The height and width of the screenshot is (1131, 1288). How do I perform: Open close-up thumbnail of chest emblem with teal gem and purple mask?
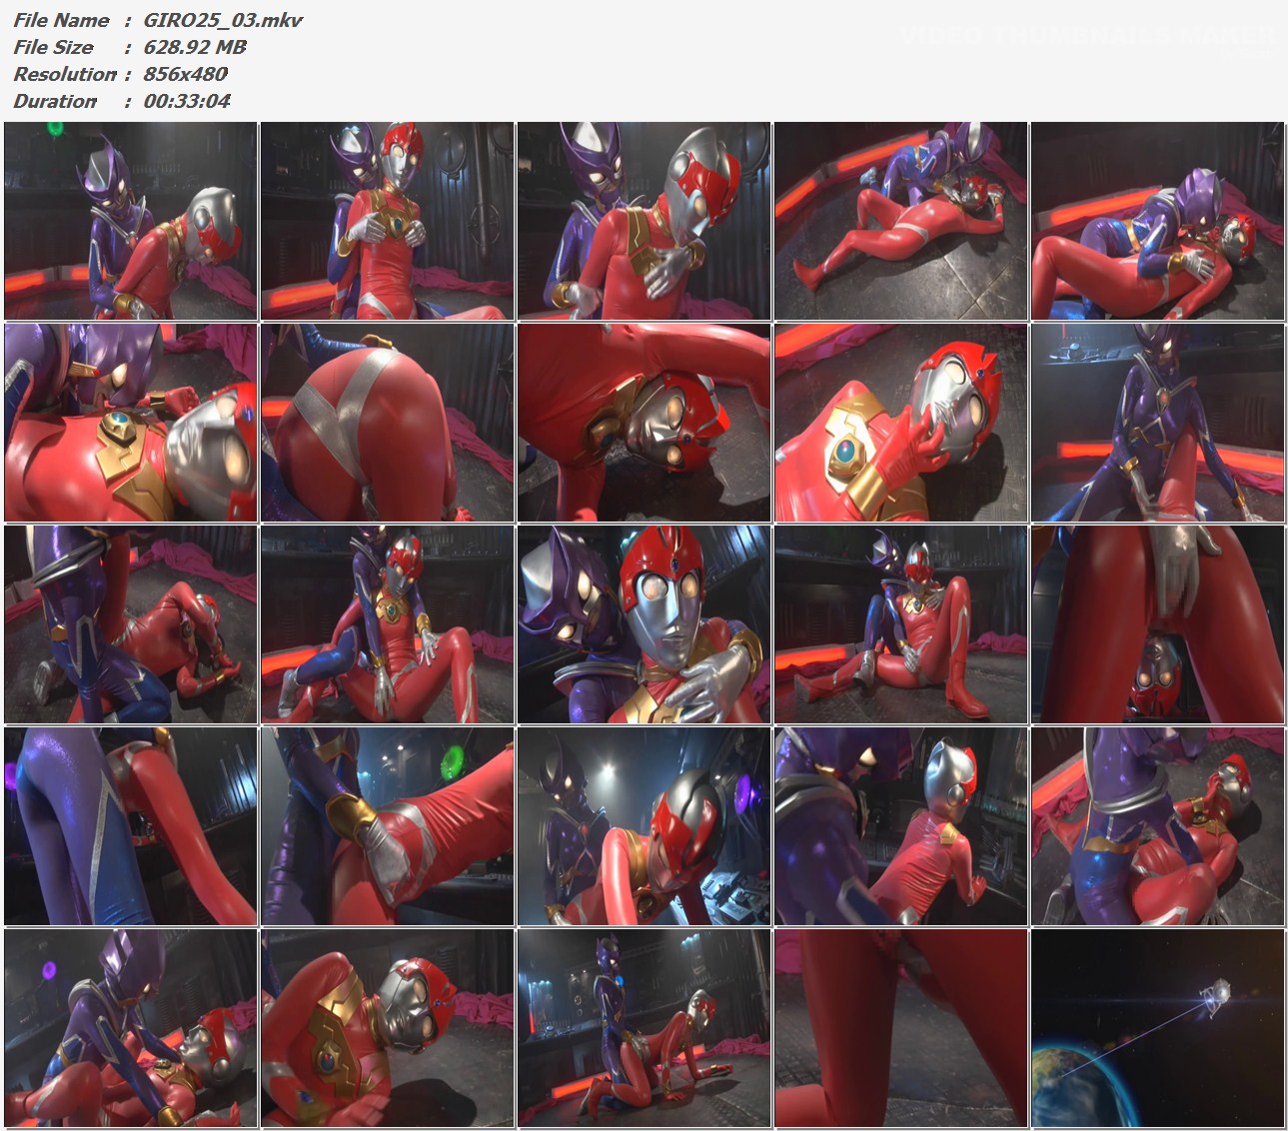[131, 423]
